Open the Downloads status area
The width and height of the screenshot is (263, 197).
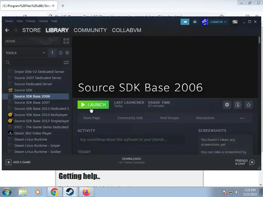[x=131, y=161]
